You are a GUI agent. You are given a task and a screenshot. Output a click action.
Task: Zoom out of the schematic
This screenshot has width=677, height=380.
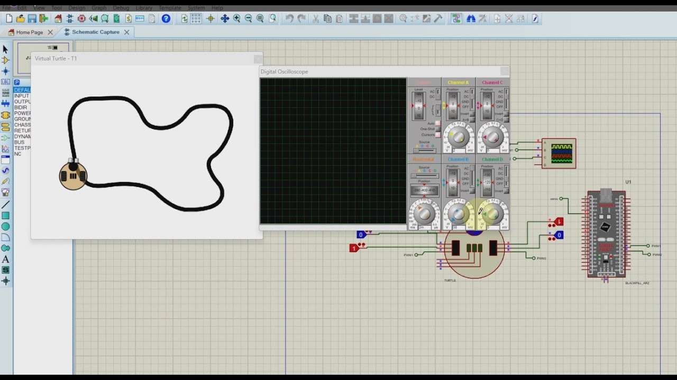coord(248,18)
